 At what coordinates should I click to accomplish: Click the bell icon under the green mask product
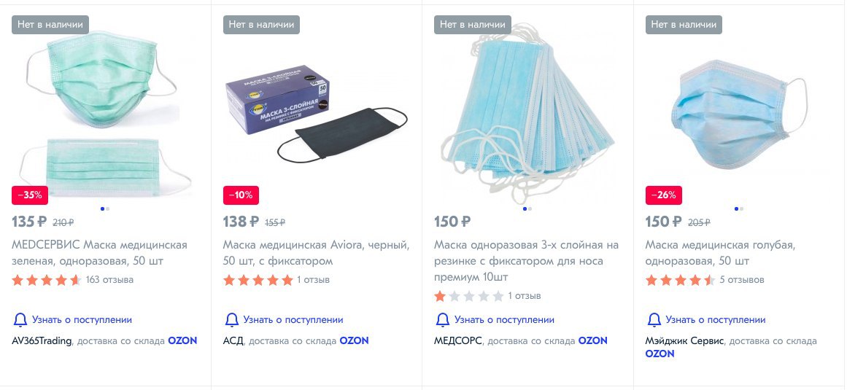(20, 320)
